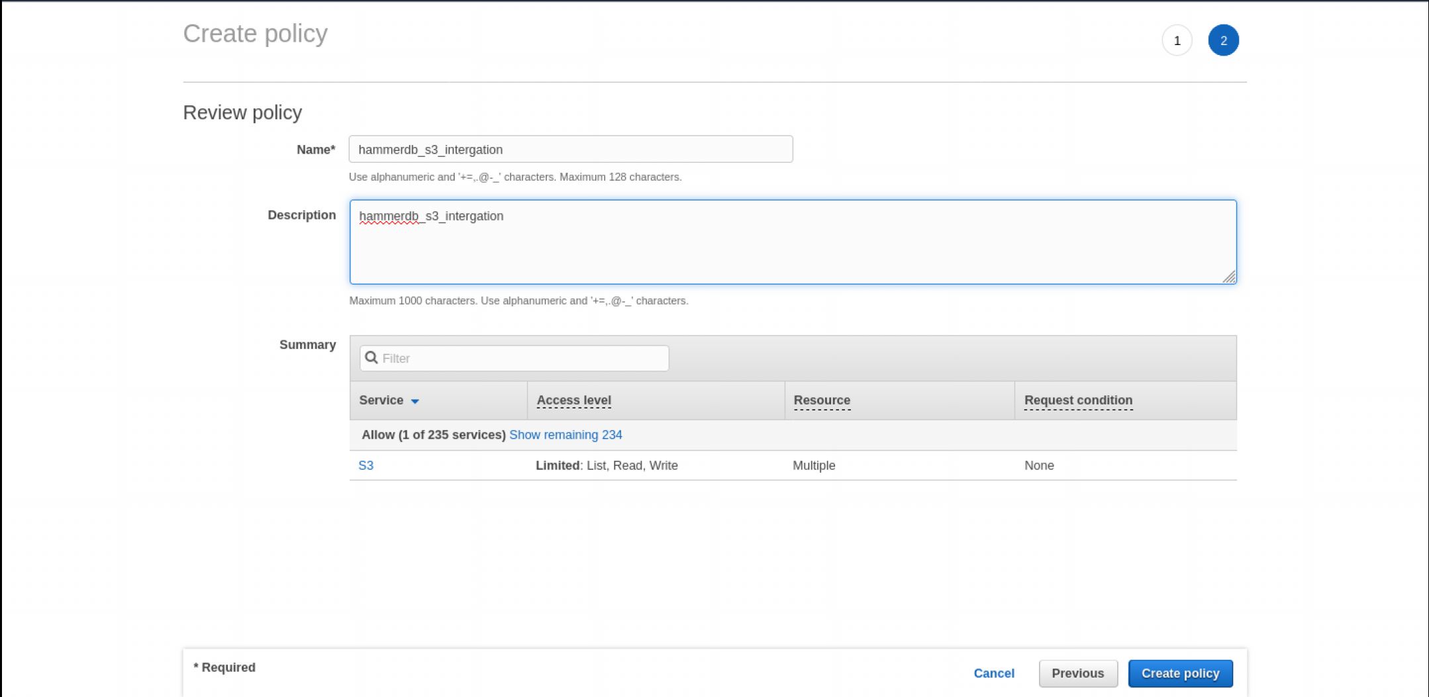The height and width of the screenshot is (697, 1429).
Task: Click the Create policy button
Action: (x=1180, y=673)
